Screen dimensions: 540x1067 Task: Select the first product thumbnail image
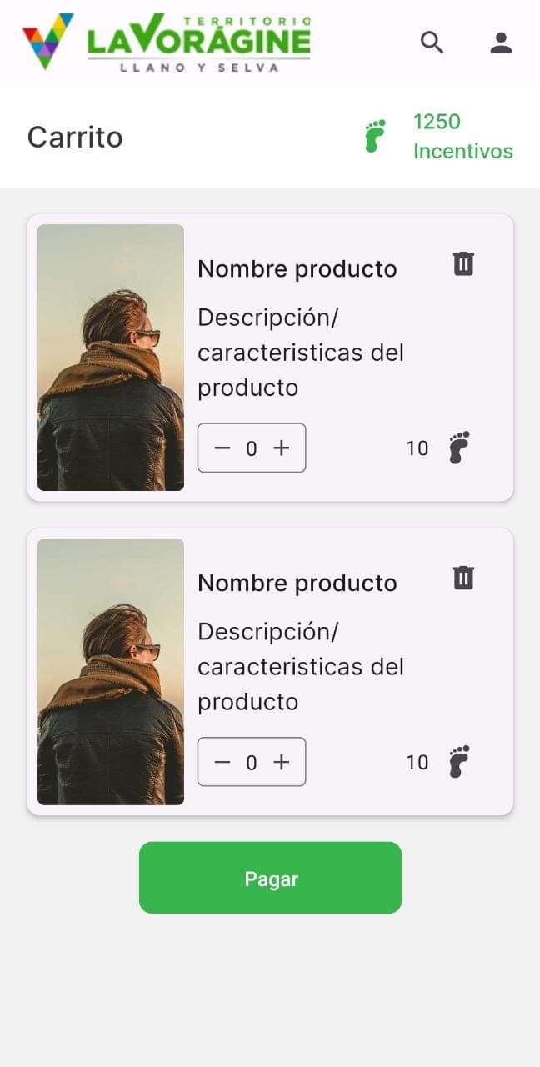(111, 358)
